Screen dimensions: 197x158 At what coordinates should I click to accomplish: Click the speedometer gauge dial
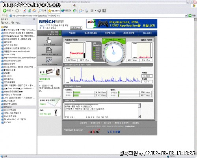[x=114, y=53]
